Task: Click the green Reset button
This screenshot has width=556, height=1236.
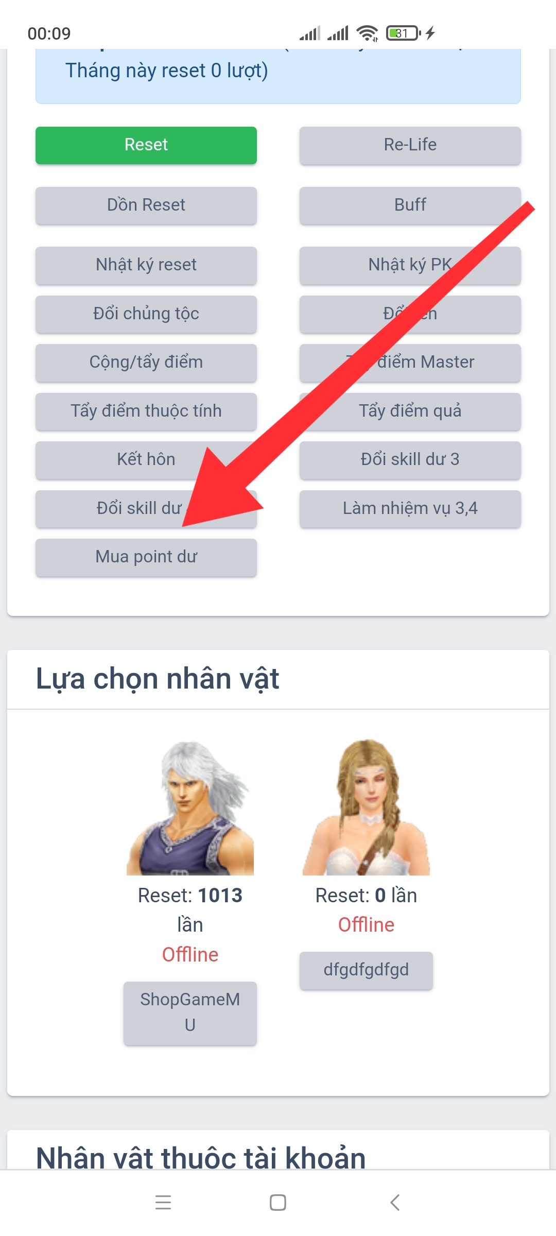Action: 146,145
